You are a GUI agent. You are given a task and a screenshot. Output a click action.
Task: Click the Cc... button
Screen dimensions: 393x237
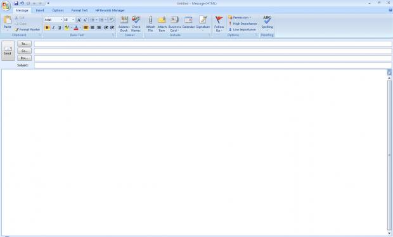click(x=24, y=51)
